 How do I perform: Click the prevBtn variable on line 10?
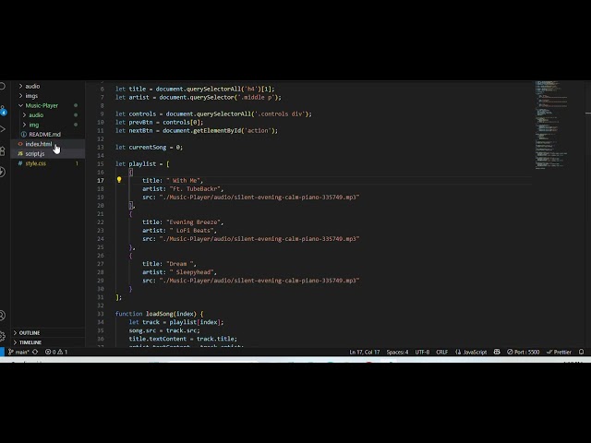[140, 122]
